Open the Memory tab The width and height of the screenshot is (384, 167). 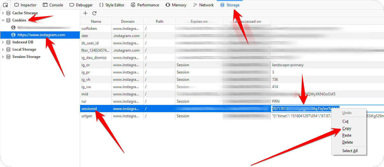click(x=176, y=5)
